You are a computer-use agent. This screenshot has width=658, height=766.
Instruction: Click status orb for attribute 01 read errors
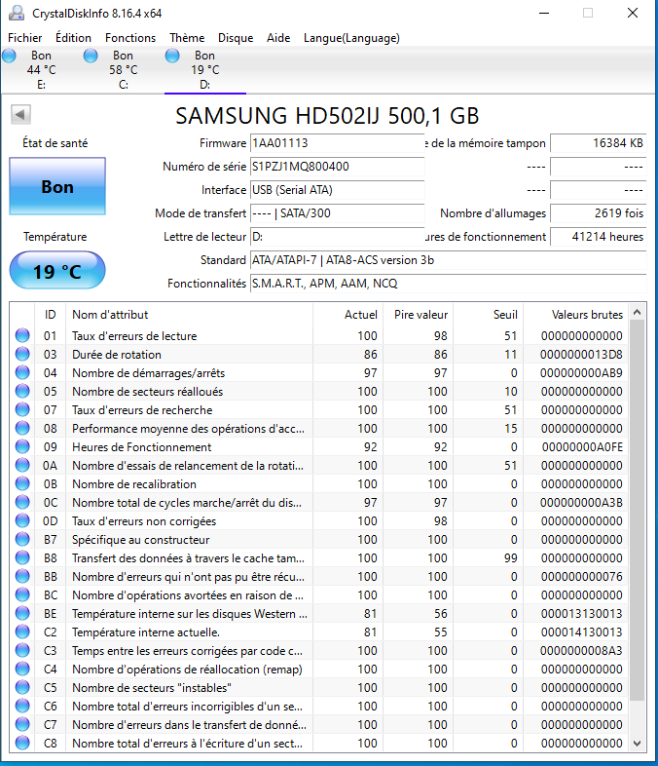pos(22,336)
